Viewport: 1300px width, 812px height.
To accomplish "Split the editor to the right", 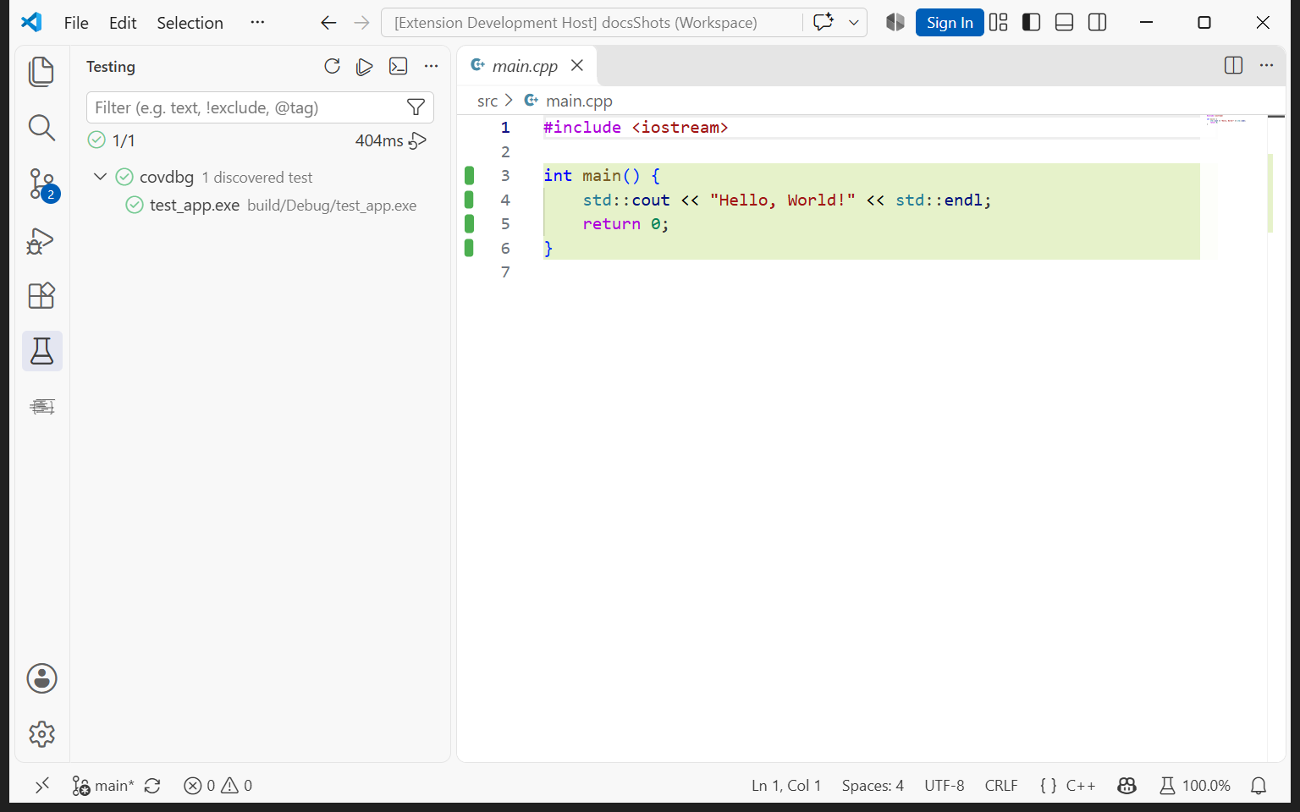I will (1233, 65).
